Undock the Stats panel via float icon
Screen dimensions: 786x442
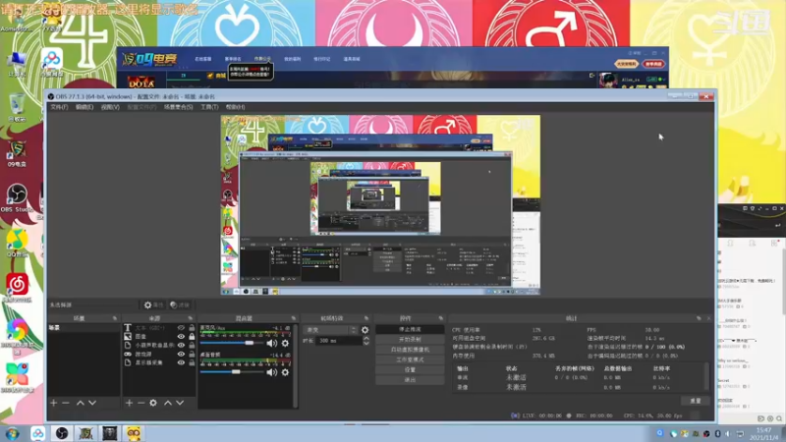tap(699, 318)
